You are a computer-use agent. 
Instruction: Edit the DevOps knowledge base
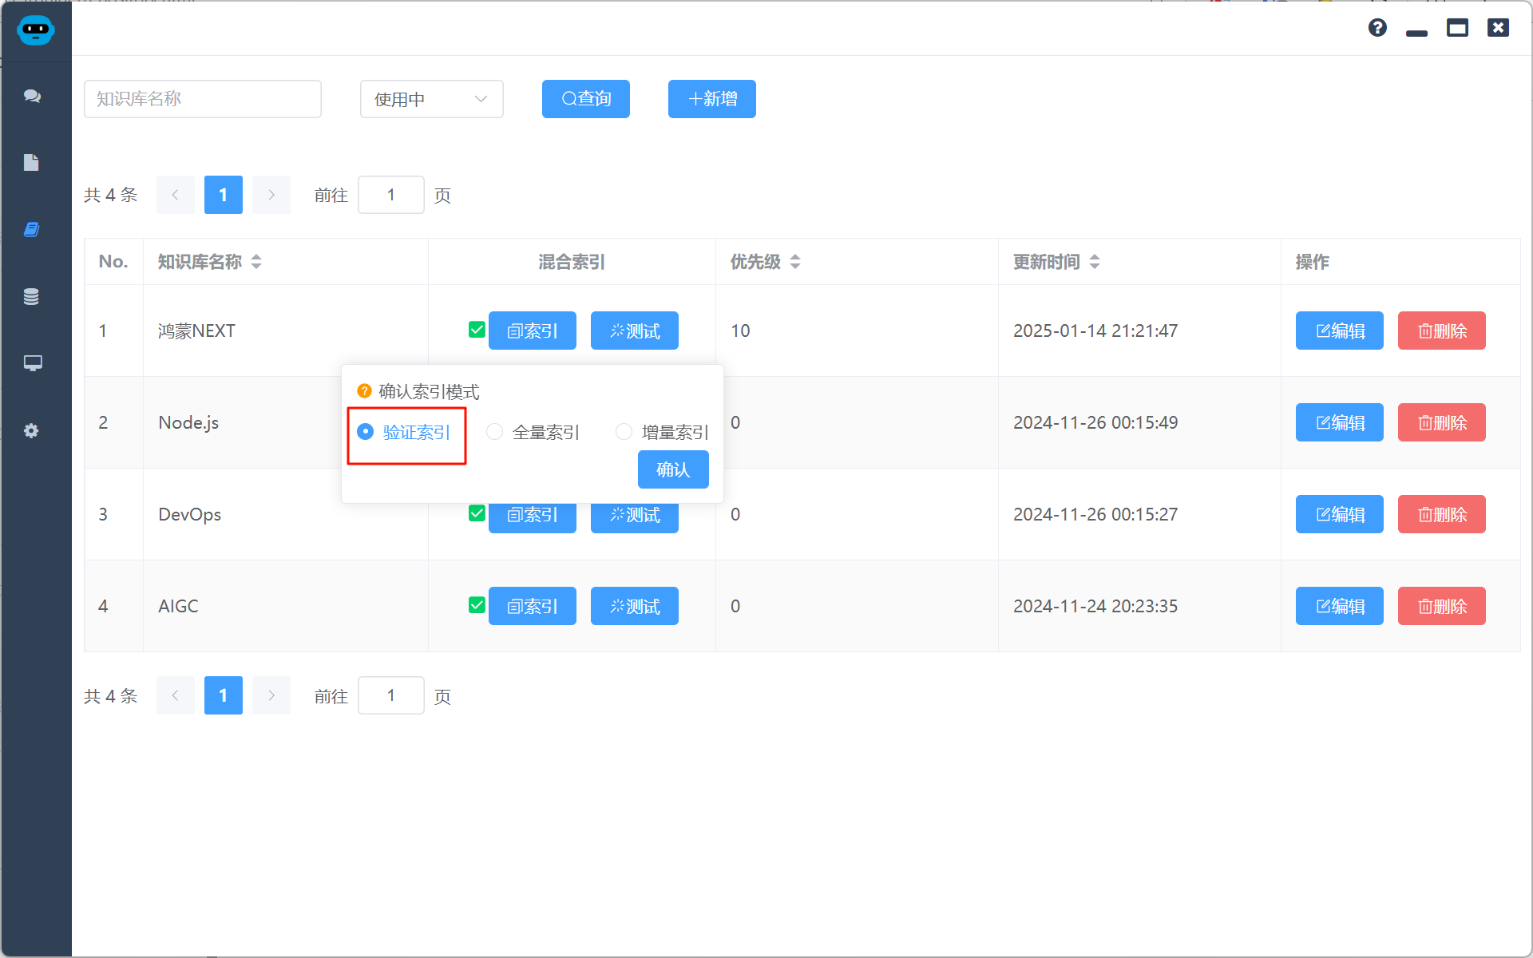(1340, 514)
